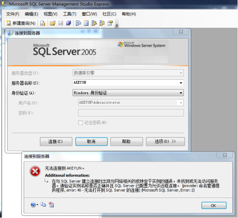Open the 工具(T) menu
Screen dimensions: 238x218
[70, 14]
